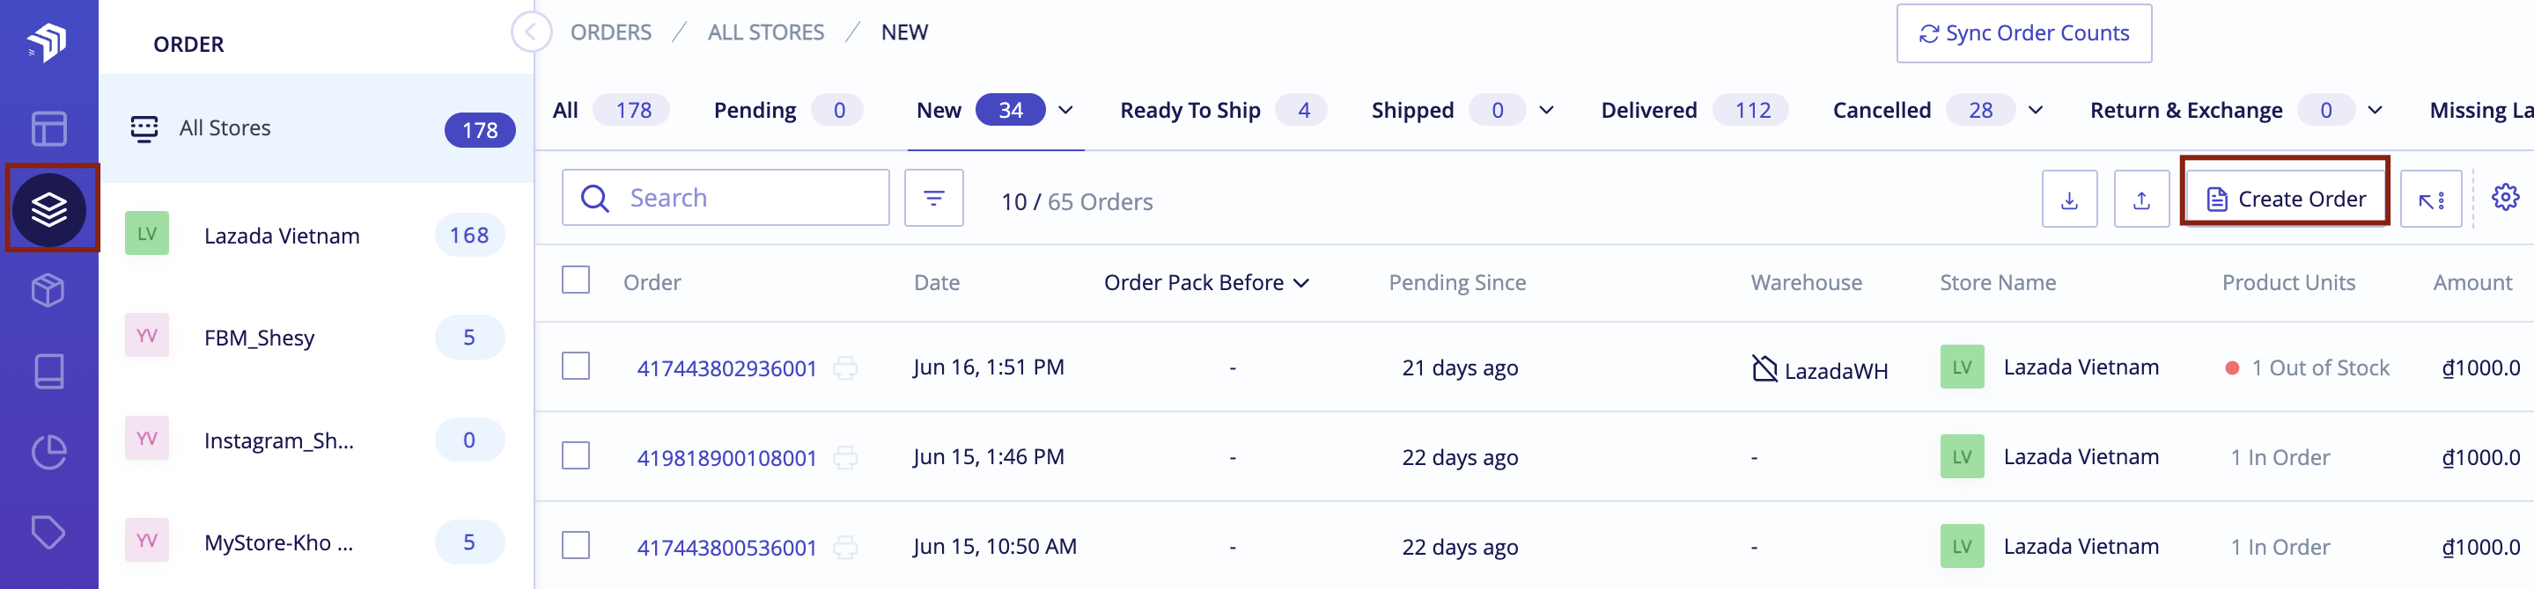Collapse the order side panel arrow
The image size is (2534, 589).
(x=531, y=33)
